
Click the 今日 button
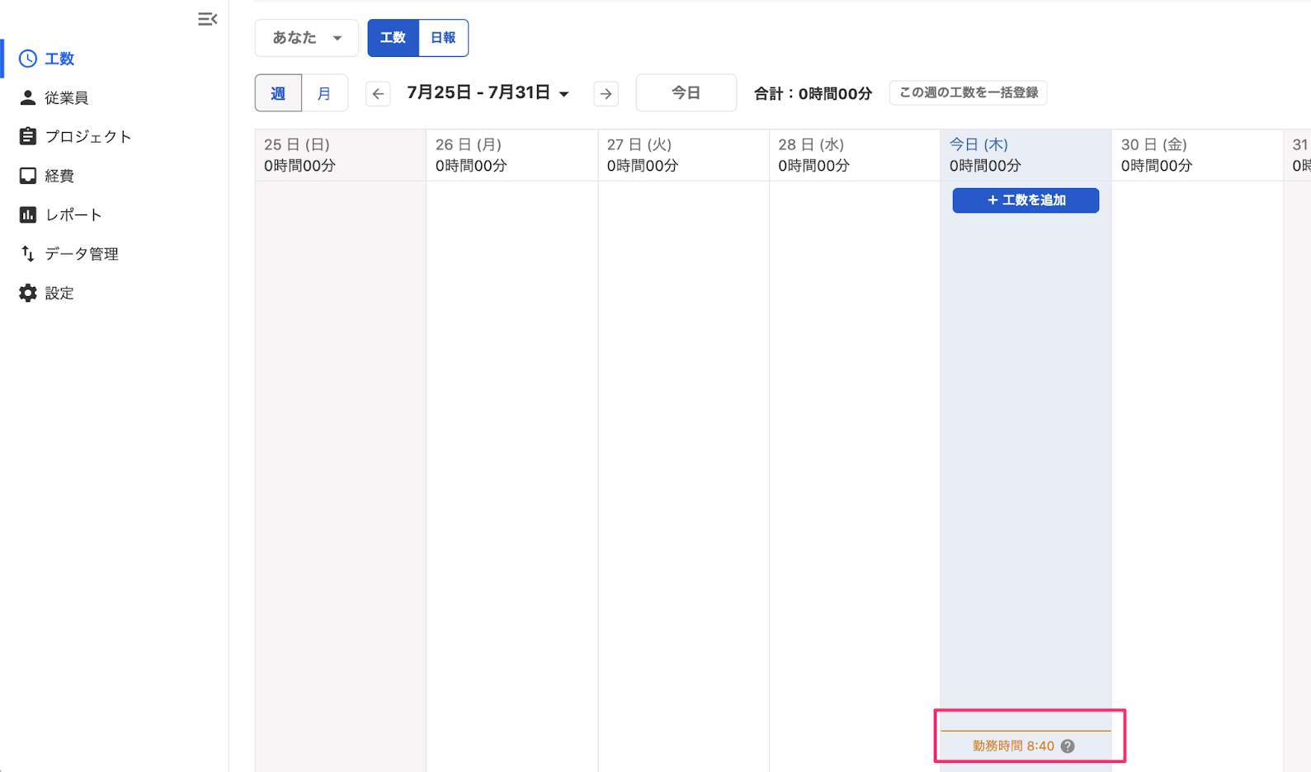coord(686,92)
